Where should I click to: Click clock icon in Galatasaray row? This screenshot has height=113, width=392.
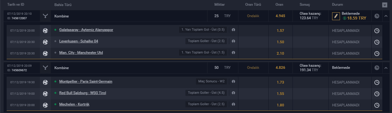377,30
